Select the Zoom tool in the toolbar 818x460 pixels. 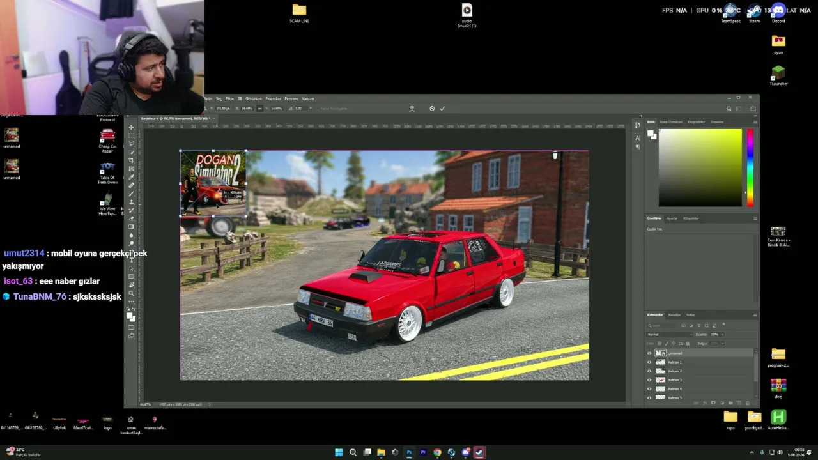131,293
